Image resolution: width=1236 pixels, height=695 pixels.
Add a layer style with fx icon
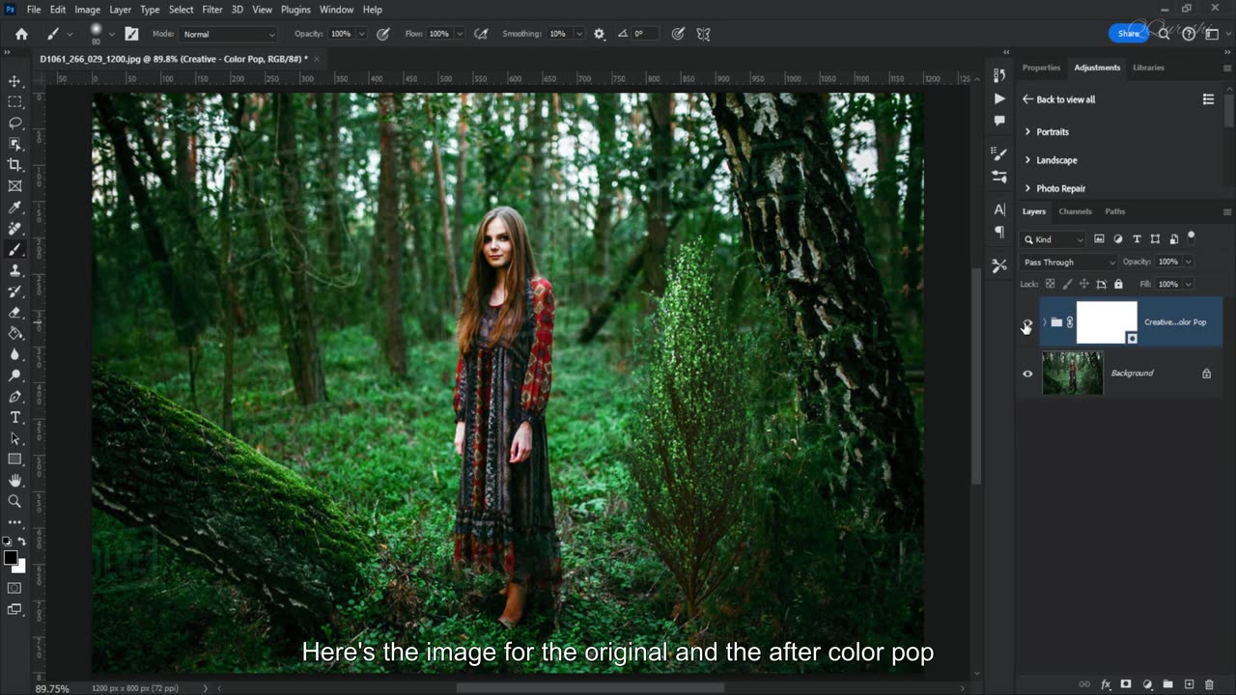pyautogui.click(x=1106, y=684)
